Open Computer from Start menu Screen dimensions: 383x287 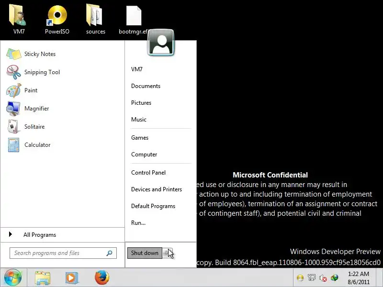pyautogui.click(x=144, y=155)
